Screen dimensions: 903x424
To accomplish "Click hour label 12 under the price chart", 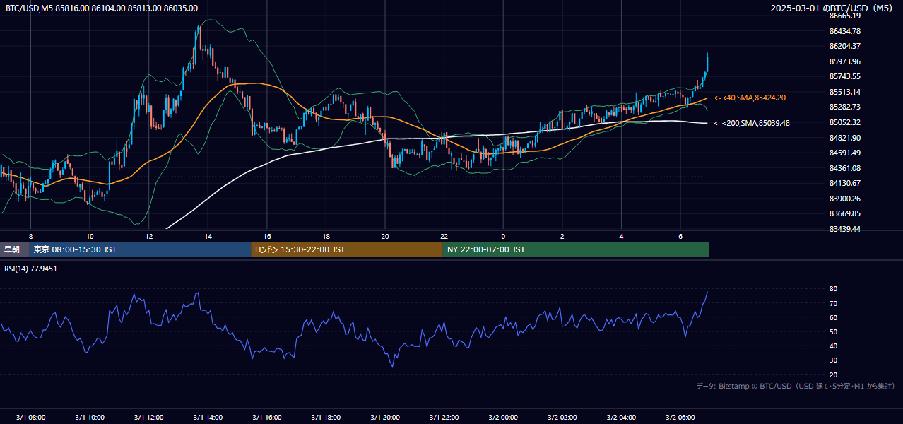I will pyautogui.click(x=148, y=236).
